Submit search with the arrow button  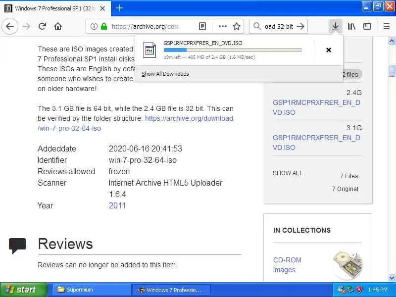(300, 26)
